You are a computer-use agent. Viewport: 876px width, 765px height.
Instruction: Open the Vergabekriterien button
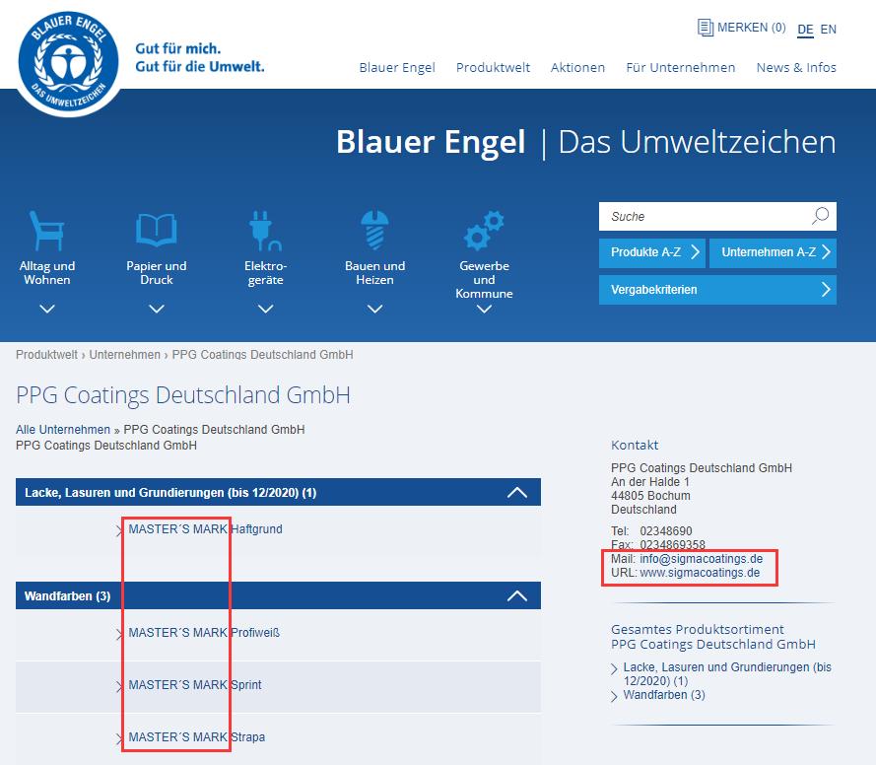(717, 290)
